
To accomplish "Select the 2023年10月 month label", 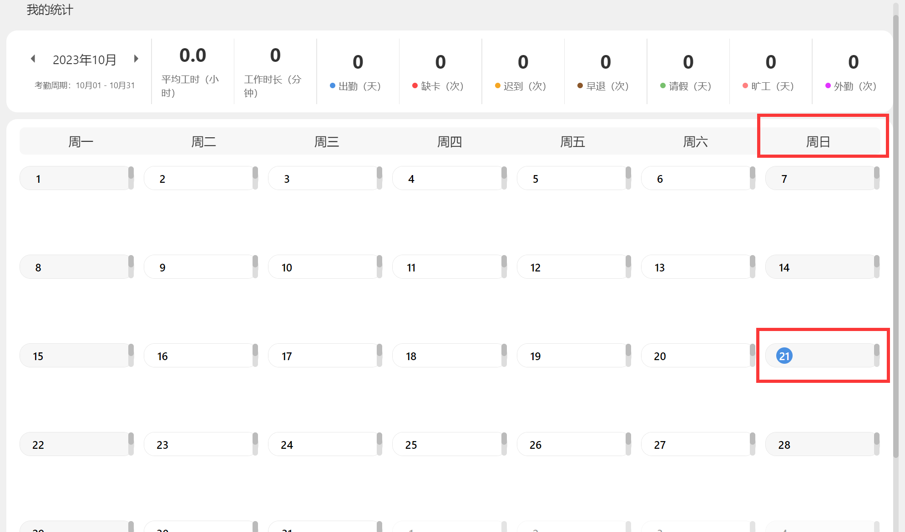I will [85, 60].
